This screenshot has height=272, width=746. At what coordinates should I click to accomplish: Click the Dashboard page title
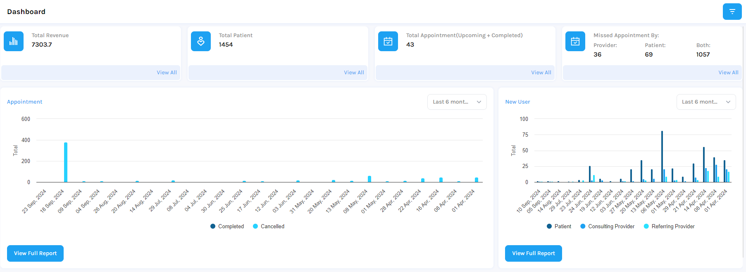(26, 12)
